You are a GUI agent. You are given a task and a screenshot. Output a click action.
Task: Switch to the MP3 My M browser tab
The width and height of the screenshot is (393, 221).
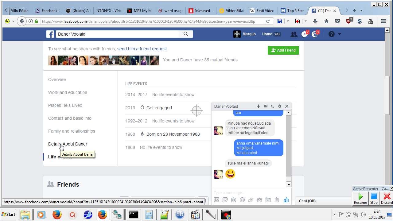pos(140,10)
